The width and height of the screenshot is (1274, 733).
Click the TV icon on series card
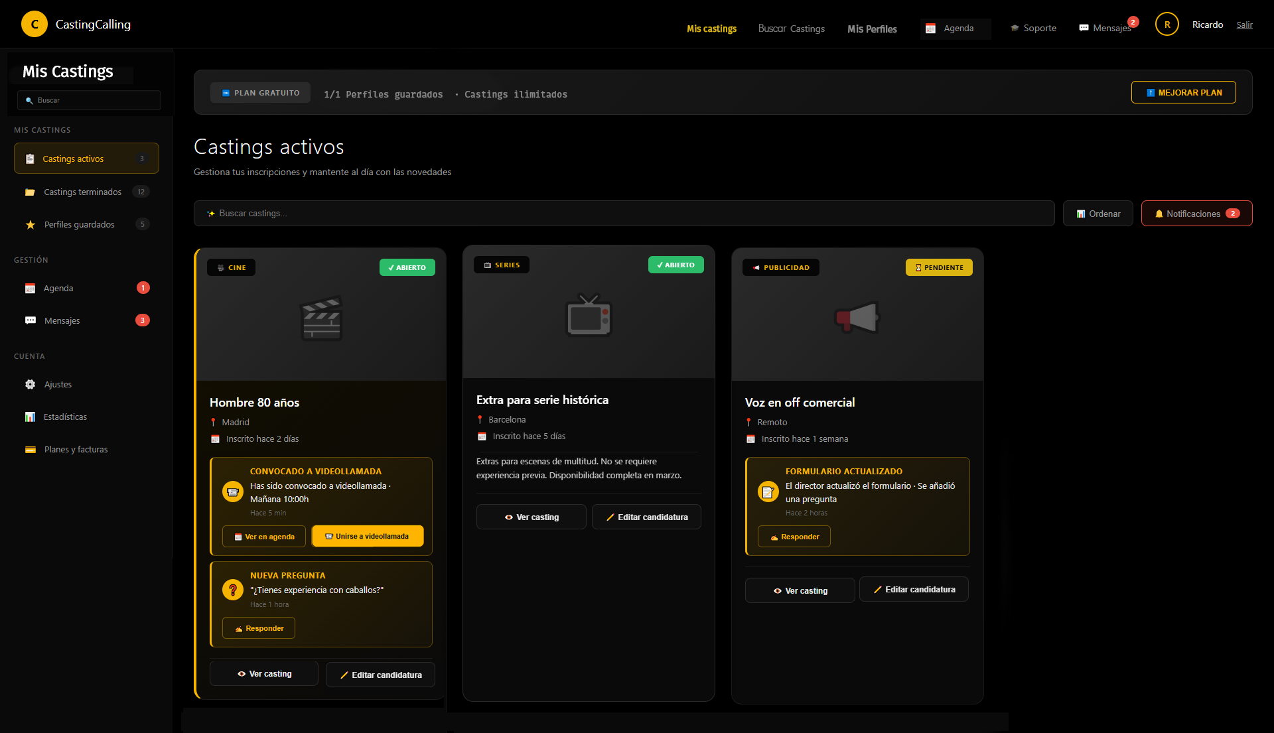coord(589,315)
